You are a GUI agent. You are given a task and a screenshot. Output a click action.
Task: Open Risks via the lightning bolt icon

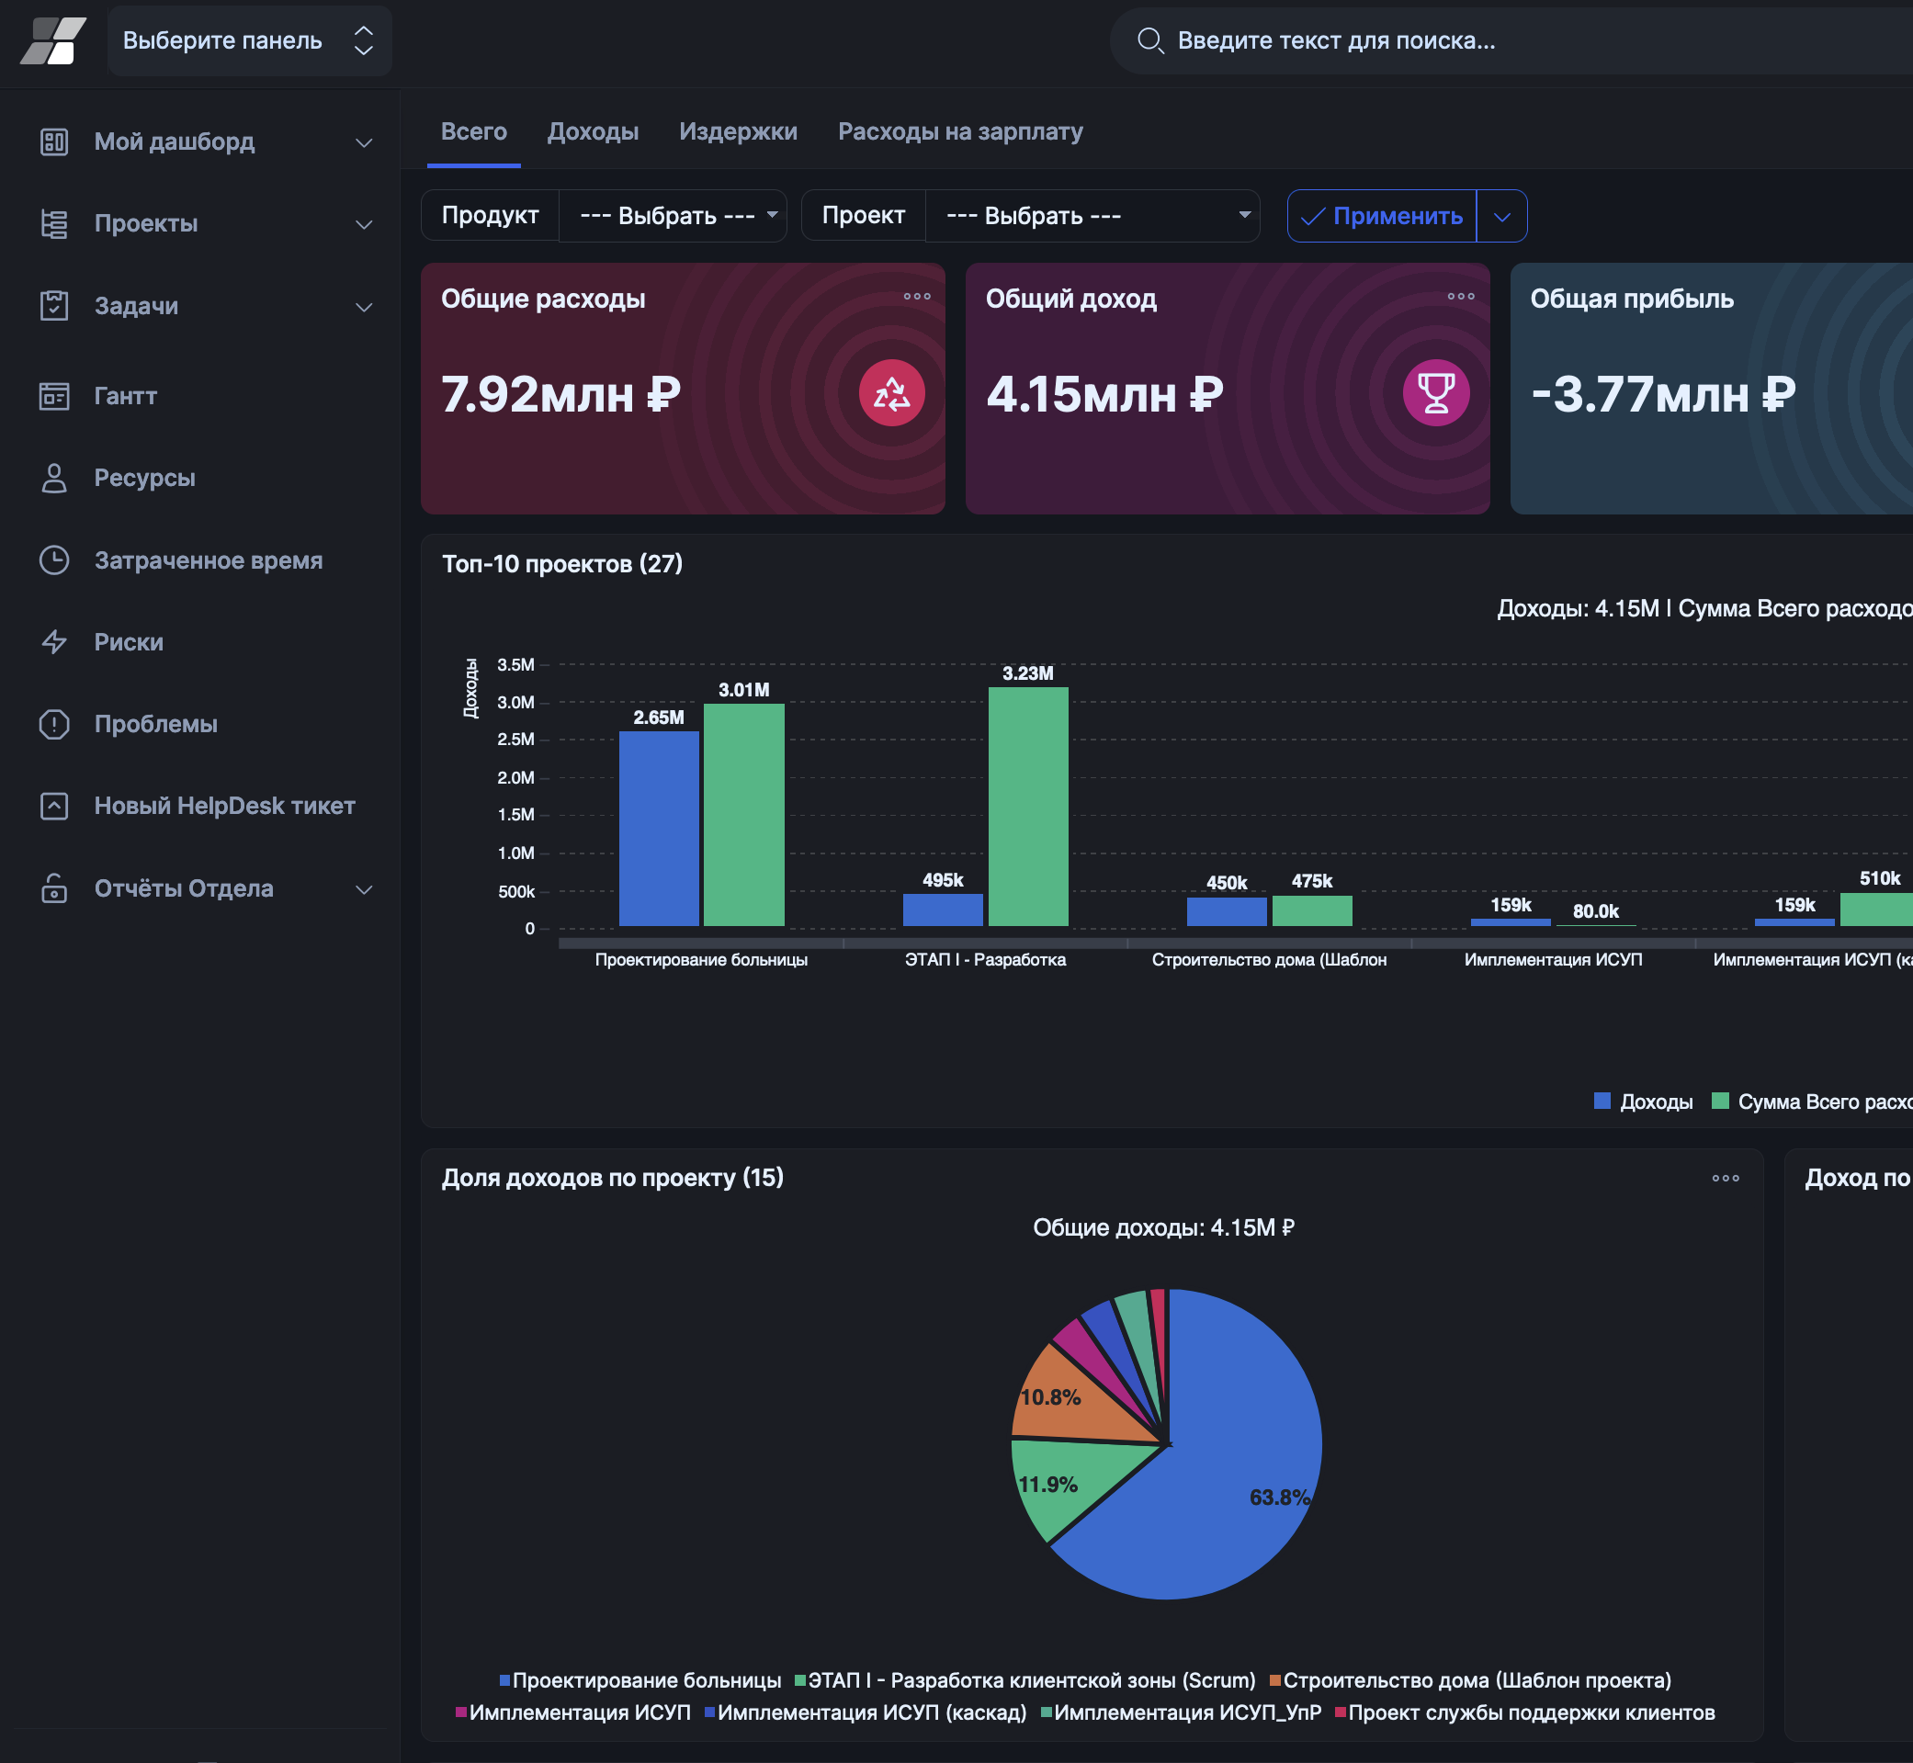(x=53, y=642)
